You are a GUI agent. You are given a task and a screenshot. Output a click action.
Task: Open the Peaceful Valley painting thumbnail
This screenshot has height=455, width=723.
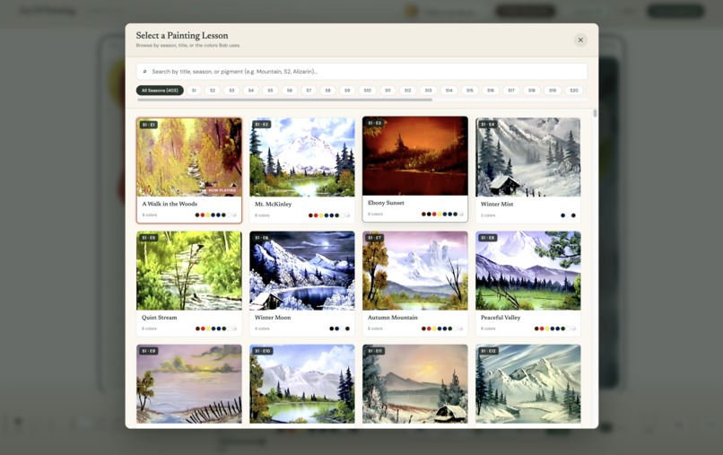pos(528,271)
